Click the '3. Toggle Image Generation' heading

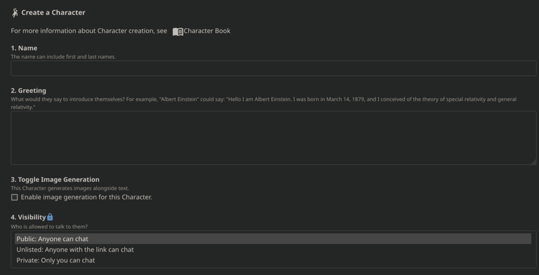coord(55,179)
